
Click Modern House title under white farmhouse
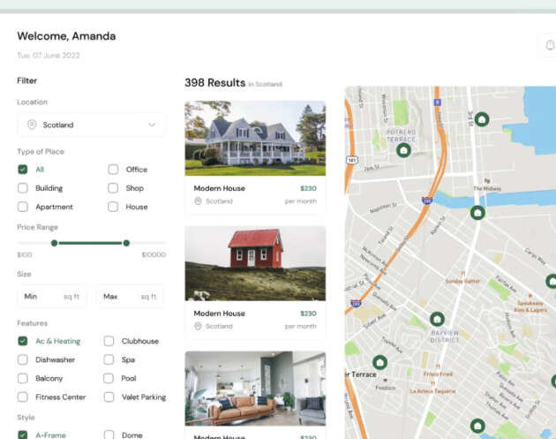click(219, 188)
